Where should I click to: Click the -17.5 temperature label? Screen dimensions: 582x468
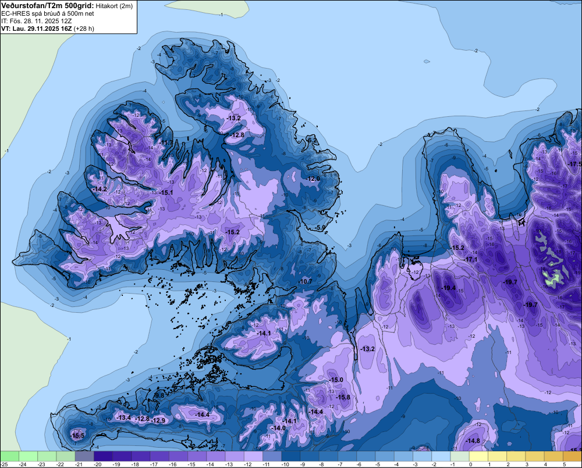576,164
